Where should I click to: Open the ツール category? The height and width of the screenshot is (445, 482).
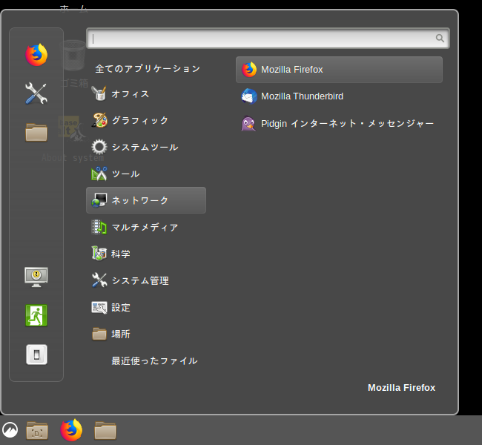point(146,174)
